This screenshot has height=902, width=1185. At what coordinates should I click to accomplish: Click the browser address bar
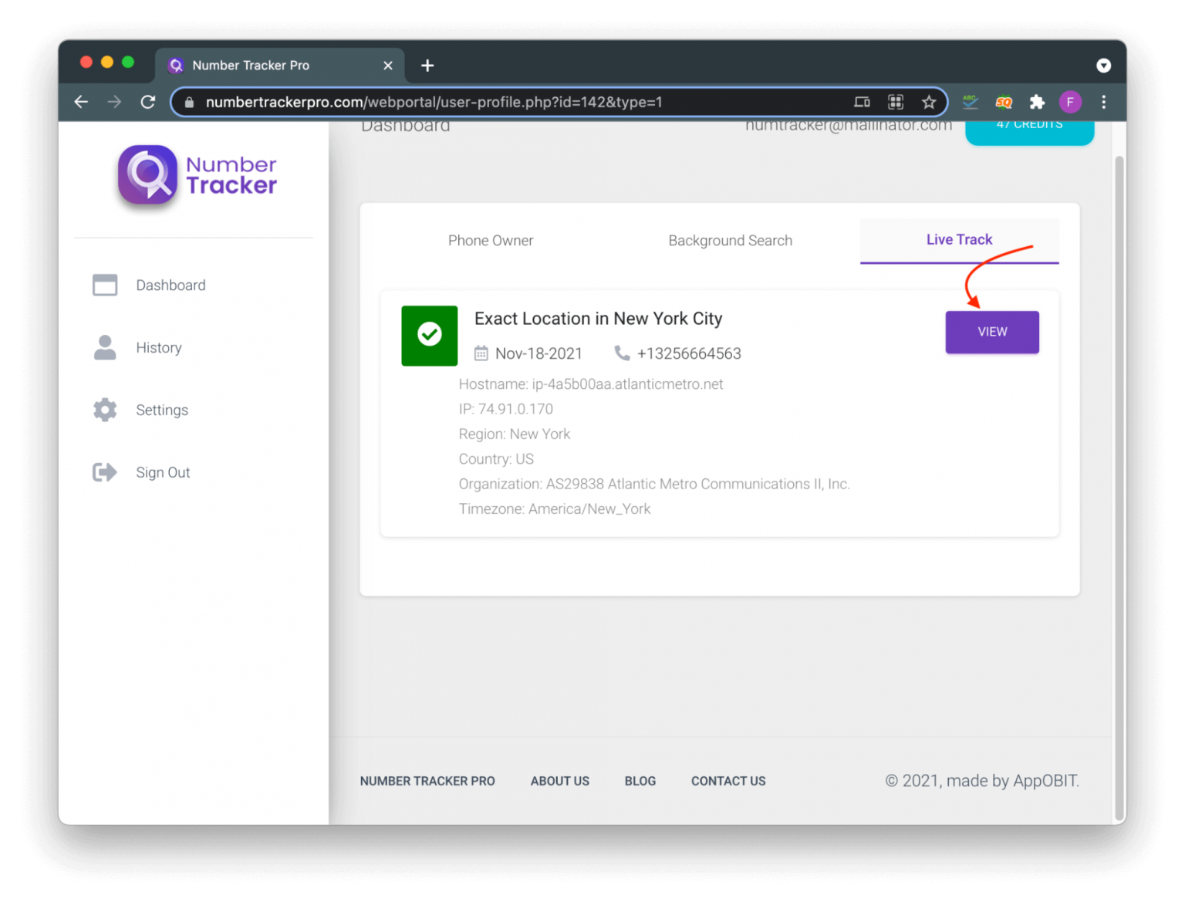coord(540,101)
